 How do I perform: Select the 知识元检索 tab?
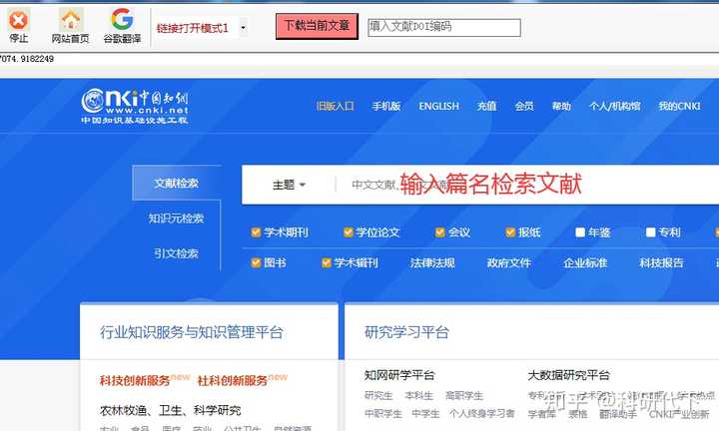click(176, 218)
